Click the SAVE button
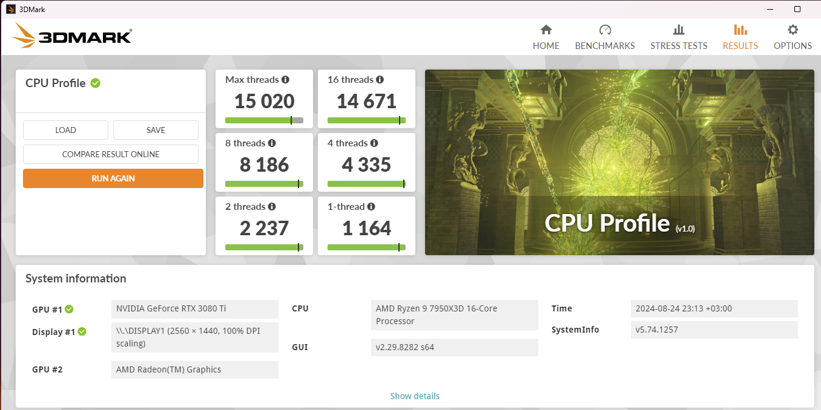Screen dimensions: 821x410 click(x=156, y=130)
